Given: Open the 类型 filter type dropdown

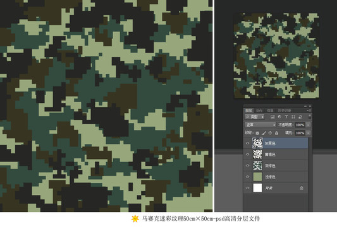Looking at the screenshot, I should (255, 117).
